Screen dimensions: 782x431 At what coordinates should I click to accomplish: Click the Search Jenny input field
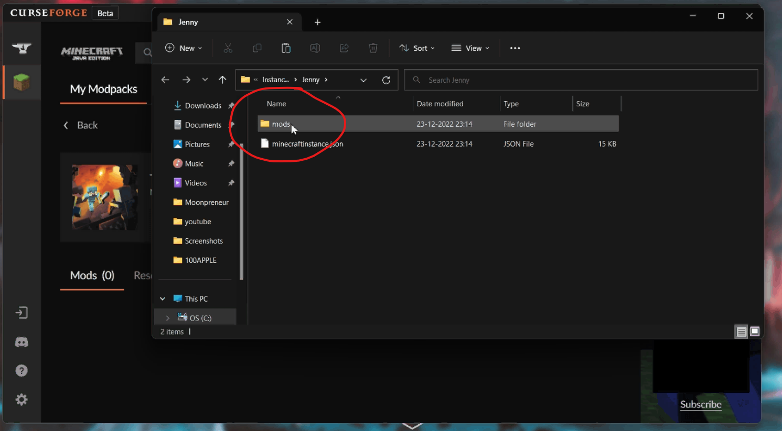coord(581,80)
